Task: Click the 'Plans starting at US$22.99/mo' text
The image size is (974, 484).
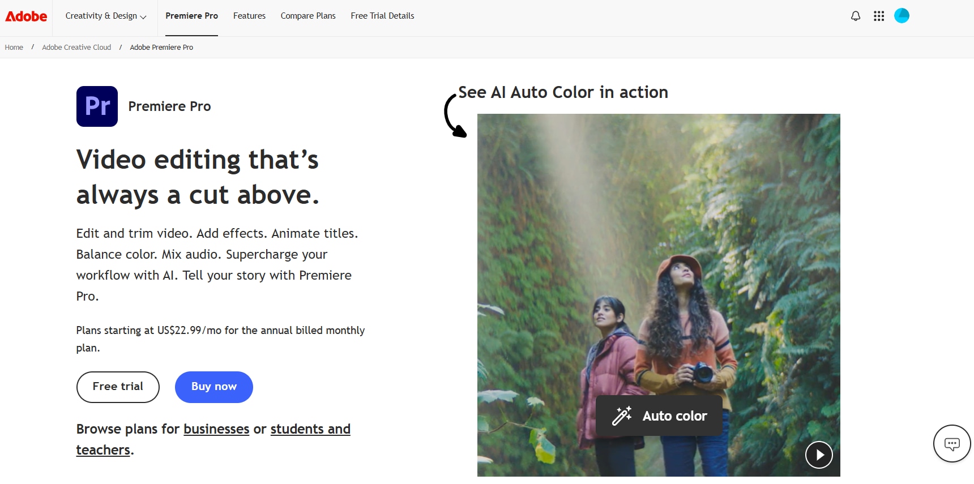Action: pyautogui.click(x=221, y=339)
